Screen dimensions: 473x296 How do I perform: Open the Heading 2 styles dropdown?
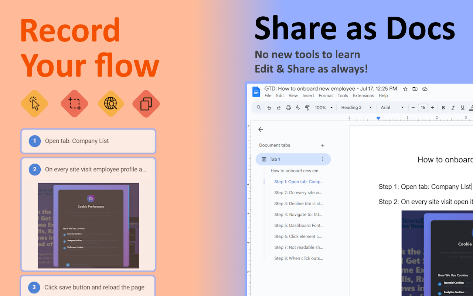coord(356,108)
